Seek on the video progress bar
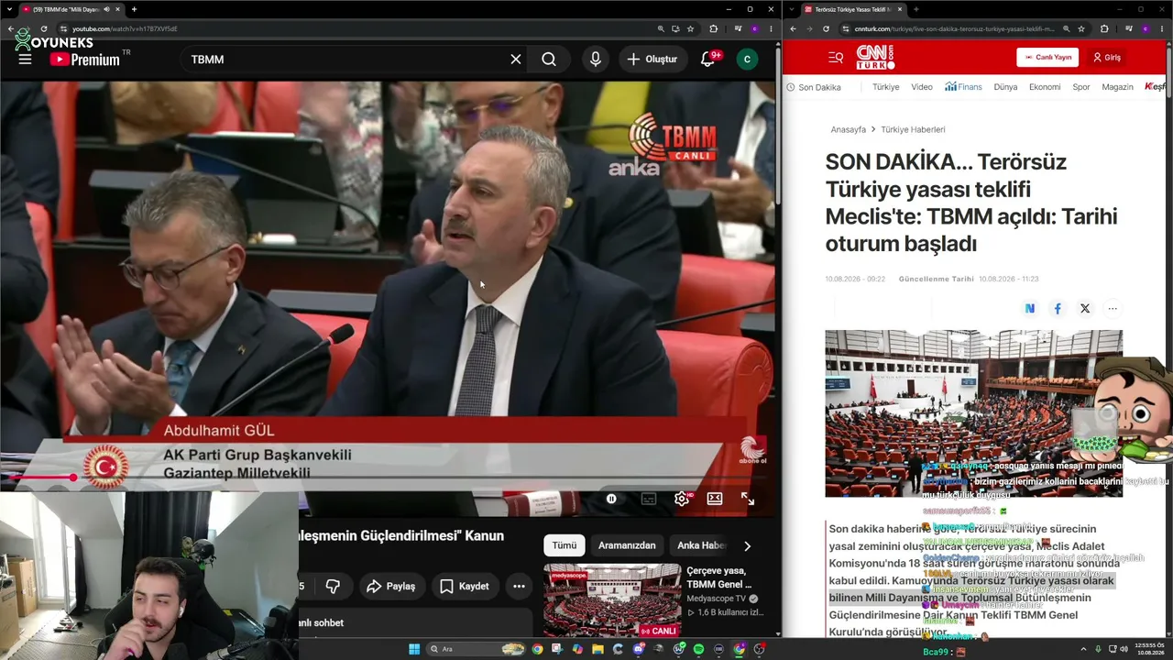The height and width of the screenshot is (660, 1173). tap(388, 478)
